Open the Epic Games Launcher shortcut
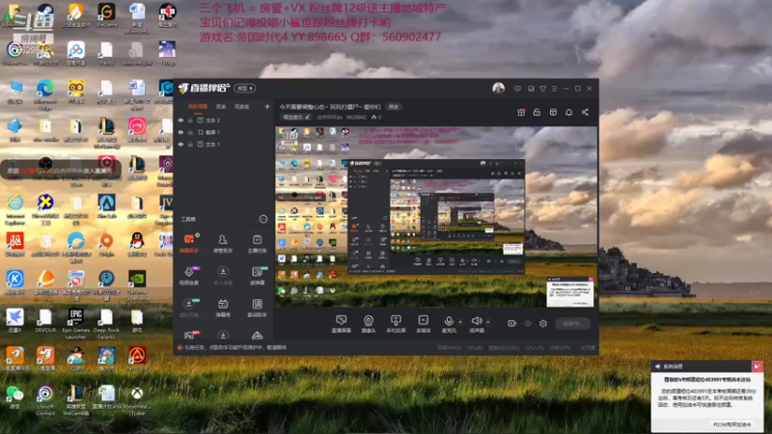 pos(76,324)
